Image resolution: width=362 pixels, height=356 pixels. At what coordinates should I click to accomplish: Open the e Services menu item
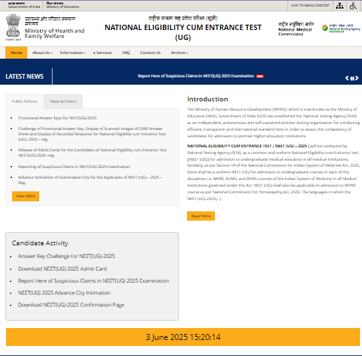pos(102,53)
